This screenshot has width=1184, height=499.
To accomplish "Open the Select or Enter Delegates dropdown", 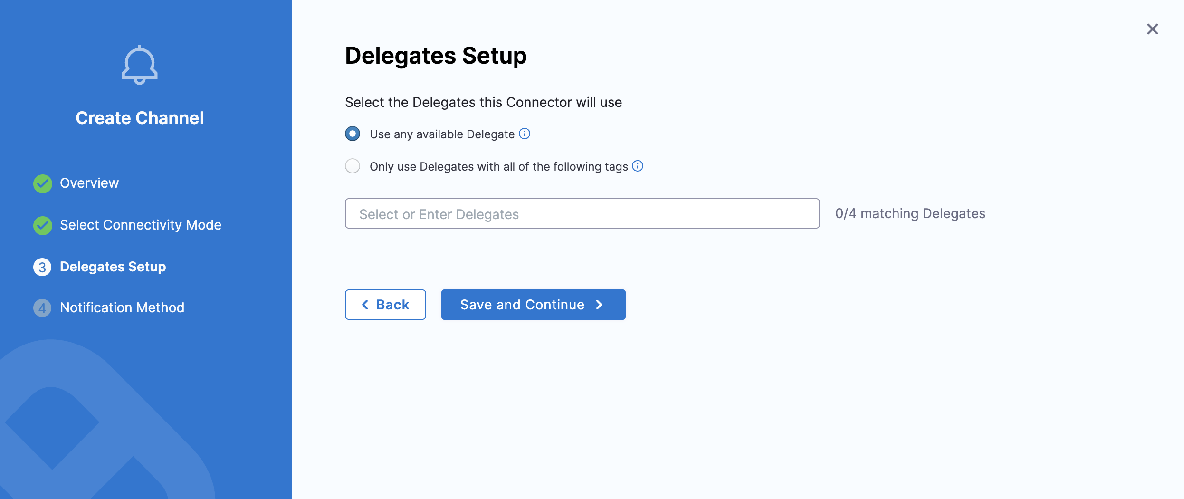I will click(582, 213).
